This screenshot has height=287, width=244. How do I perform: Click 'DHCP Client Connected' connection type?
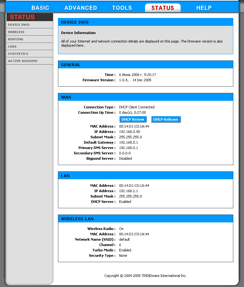(137, 107)
